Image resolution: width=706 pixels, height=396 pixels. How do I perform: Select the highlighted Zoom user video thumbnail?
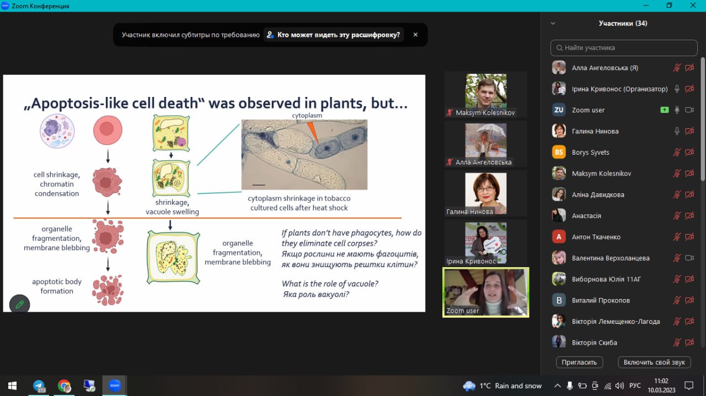pos(486,292)
